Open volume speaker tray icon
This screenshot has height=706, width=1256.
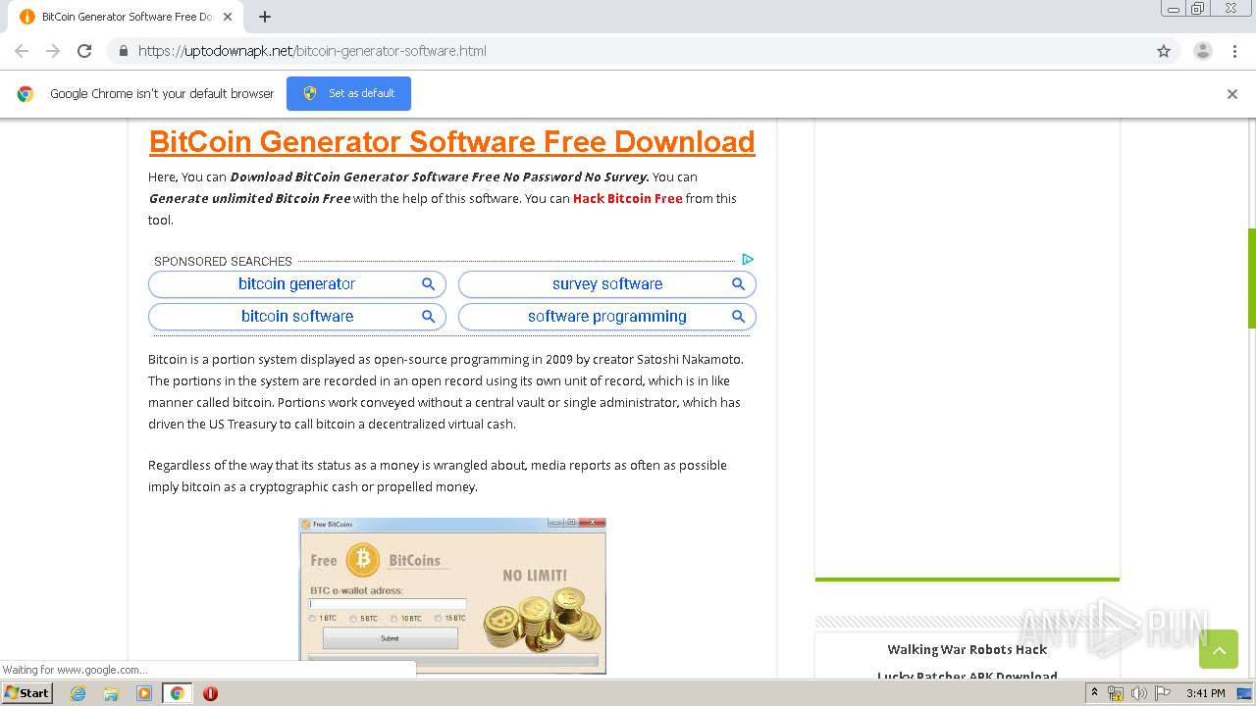coord(1138,693)
